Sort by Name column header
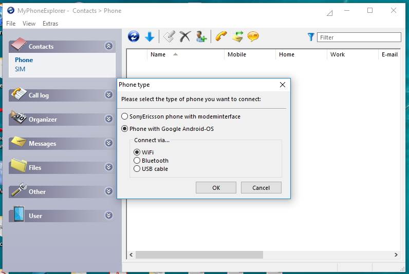Viewport: 409px width, 274px height. 185,54
